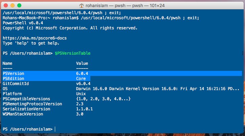Maximize the terminal with green button
The width and height of the screenshot is (245, 136).
(19, 5)
